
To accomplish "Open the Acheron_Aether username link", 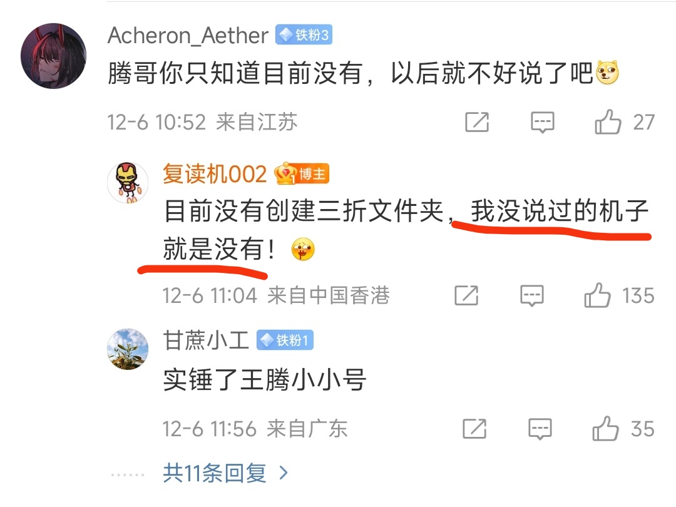I will [188, 35].
